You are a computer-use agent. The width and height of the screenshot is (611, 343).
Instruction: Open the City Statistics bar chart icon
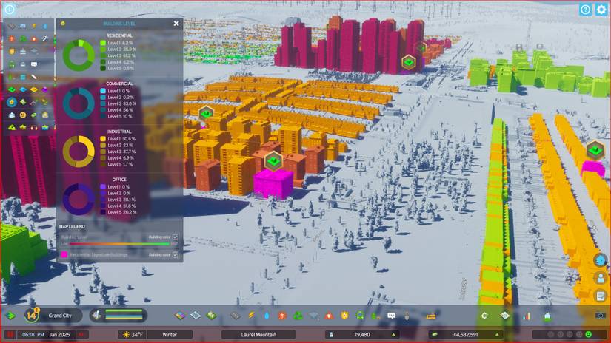(527, 316)
